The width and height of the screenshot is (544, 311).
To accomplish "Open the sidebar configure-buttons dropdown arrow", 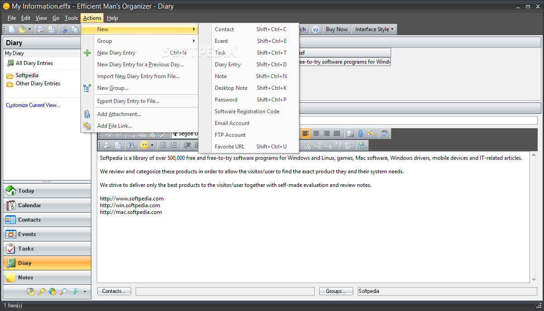I will click(85, 292).
